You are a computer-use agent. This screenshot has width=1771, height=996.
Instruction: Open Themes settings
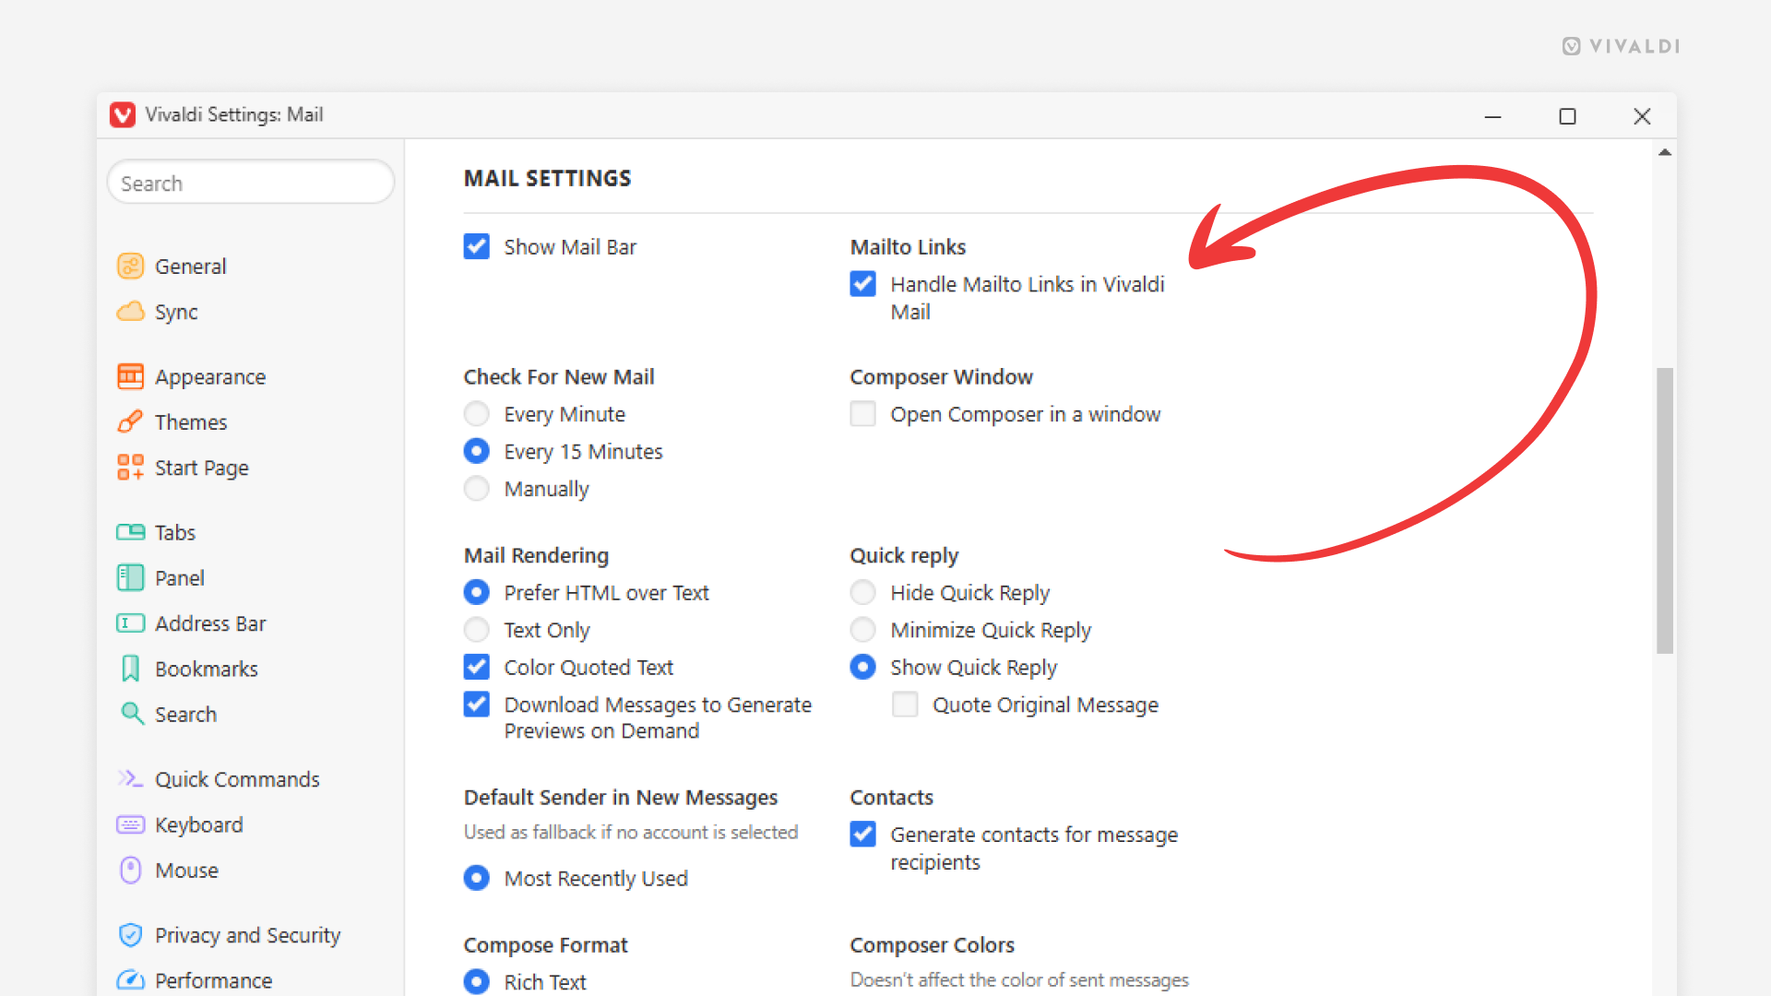pyautogui.click(x=190, y=422)
